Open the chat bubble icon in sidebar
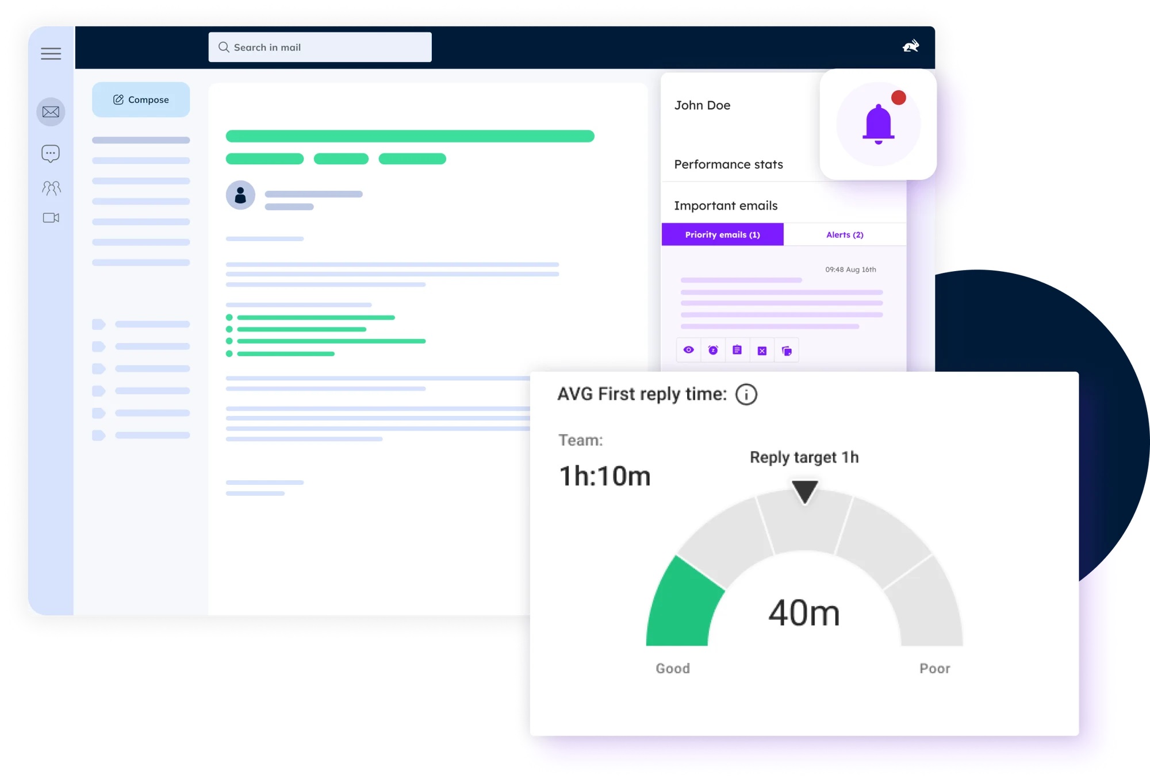Screen dimensions: 1150x779 (51, 153)
